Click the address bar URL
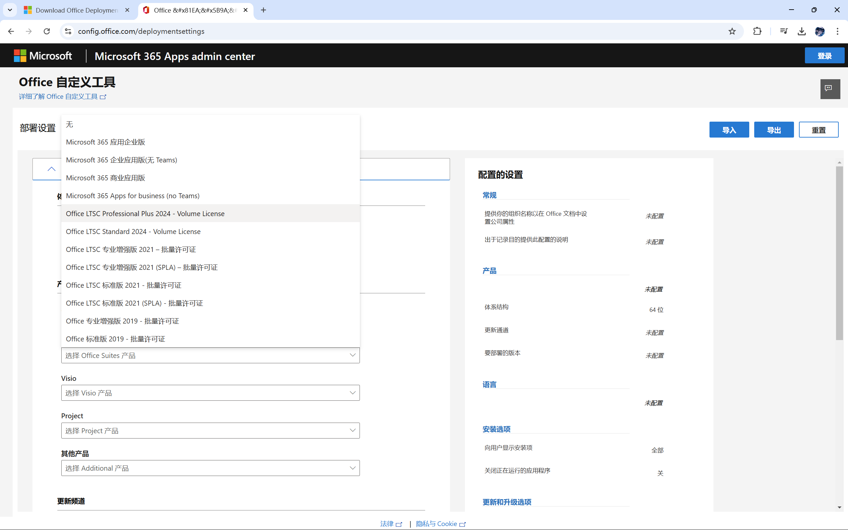Viewport: 848px width, 530px height. tap(141, 31)
